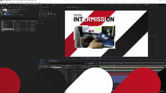
Task: Click the intermission breadcrumb under the viewer tab
Action: click(x=70, y=9)
